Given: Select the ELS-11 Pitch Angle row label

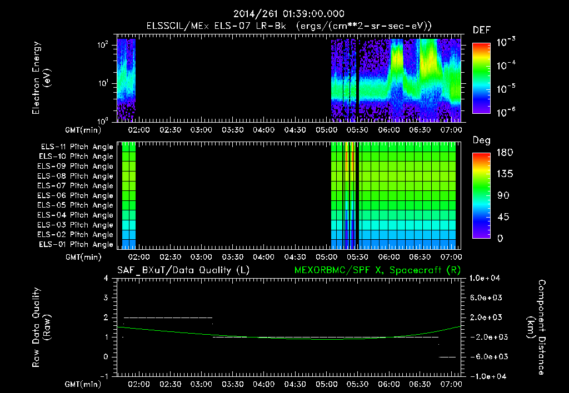Looking at the screenshot, I should tap(77, 147).
